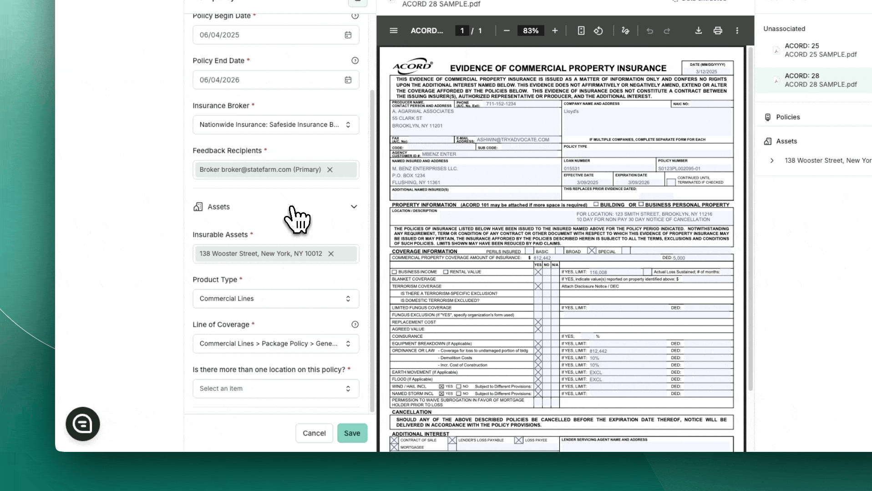Rotate the PDF document counterclockwise
This screenshot has width=872, height=491.
click(x=598, y=30)
